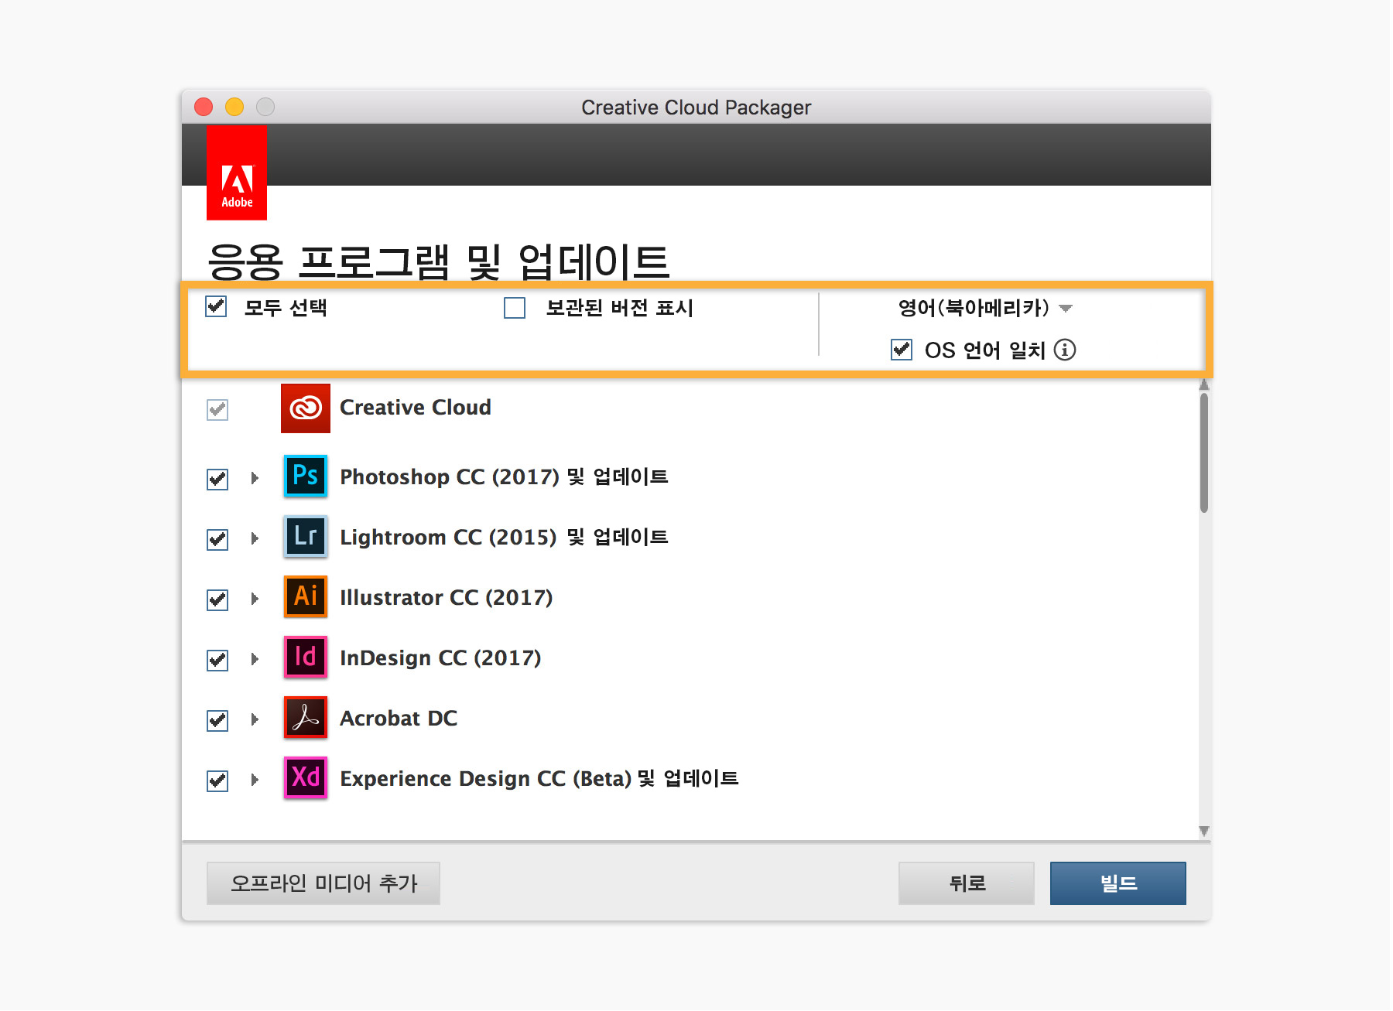Expand the InDesign CC (2017) row
This screenshot has width=1393, height=1011.
(x=255, y=659)
